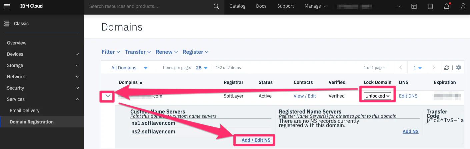470x149 pixels.
Task: Click the Add NS link
Action: [x=410, y=131]
